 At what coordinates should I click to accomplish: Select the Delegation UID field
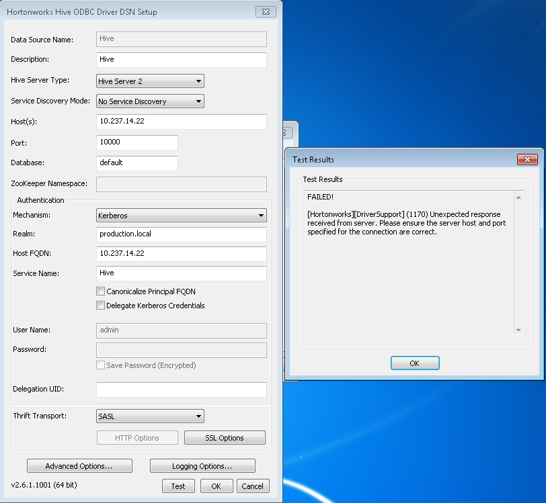(x=182, y=390)
